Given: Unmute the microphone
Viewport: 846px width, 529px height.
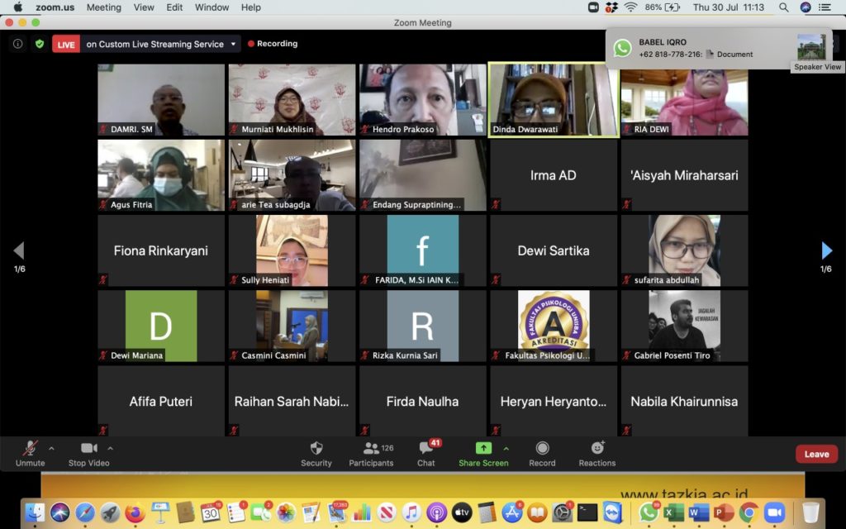Looking at the screenshot, I should point(31,449).
